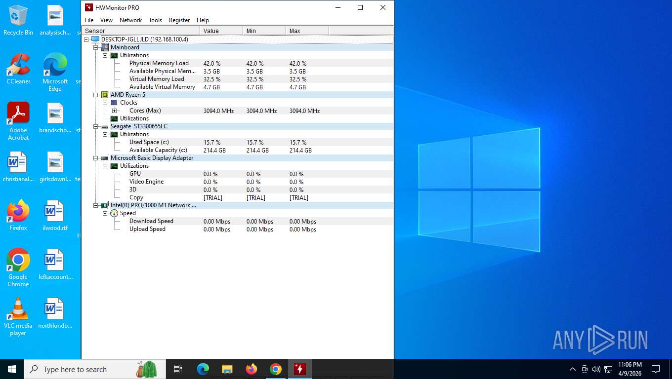Click the DESKTOP-JGLLJLD computer icon
This screenshot has height=379, width=672.
pyautogui.click(x=95, y=39)
